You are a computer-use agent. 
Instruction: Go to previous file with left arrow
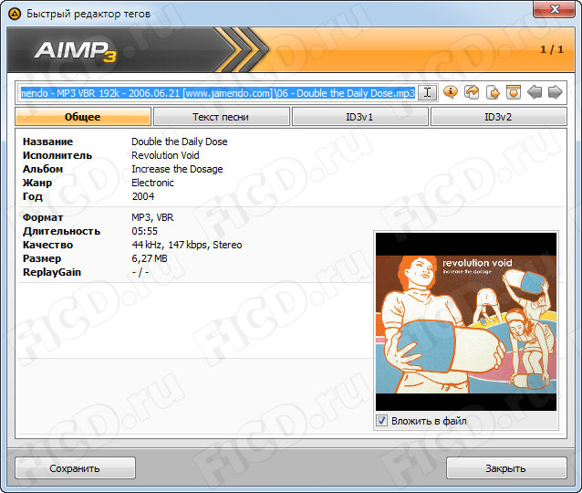pyautogui.click(x=535, y=92)
